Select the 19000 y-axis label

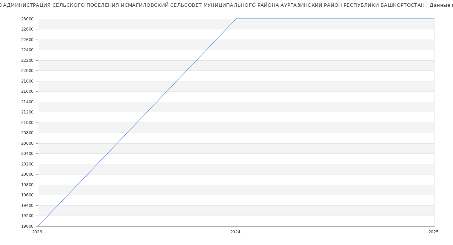pyautogui.click(x=28, y=226)
